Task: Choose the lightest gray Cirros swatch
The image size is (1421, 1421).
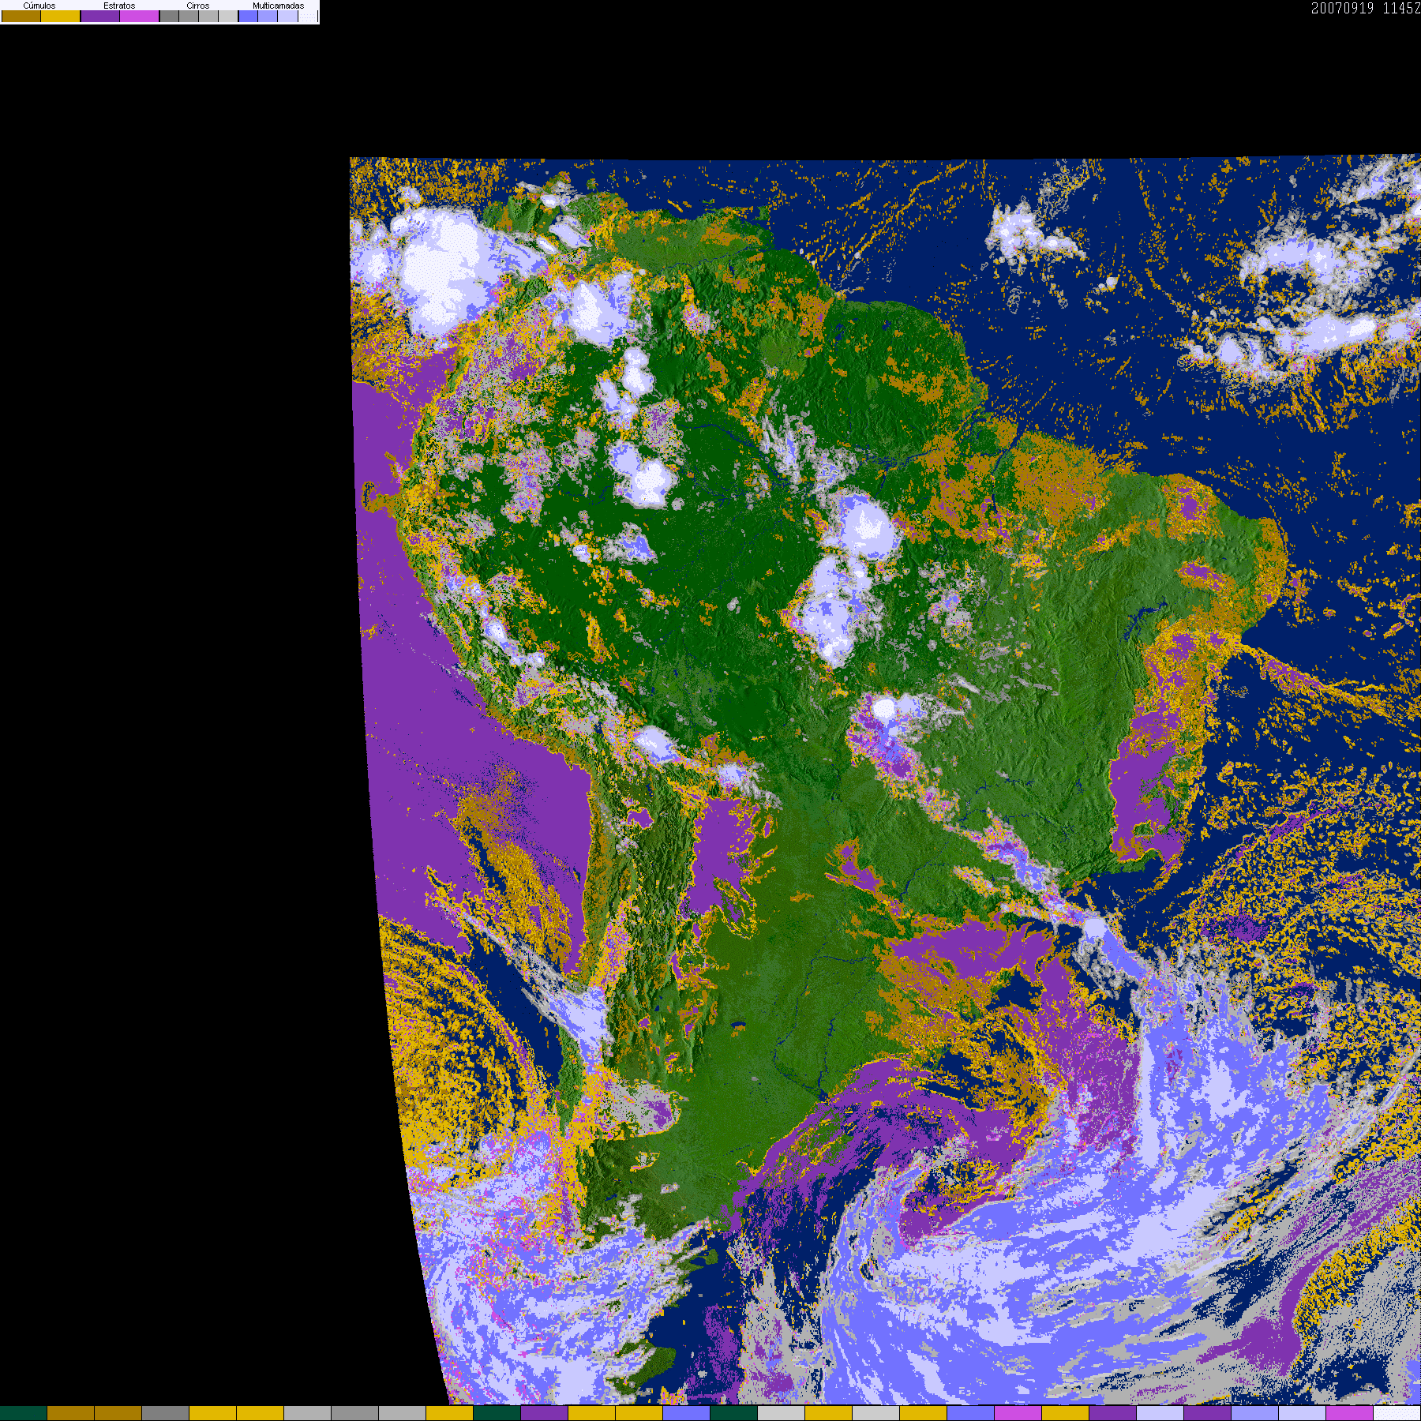Action: click(228, 16)
